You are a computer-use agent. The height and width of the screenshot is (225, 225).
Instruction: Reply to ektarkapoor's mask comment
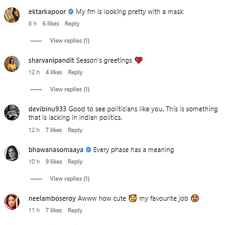click(72, 24)
